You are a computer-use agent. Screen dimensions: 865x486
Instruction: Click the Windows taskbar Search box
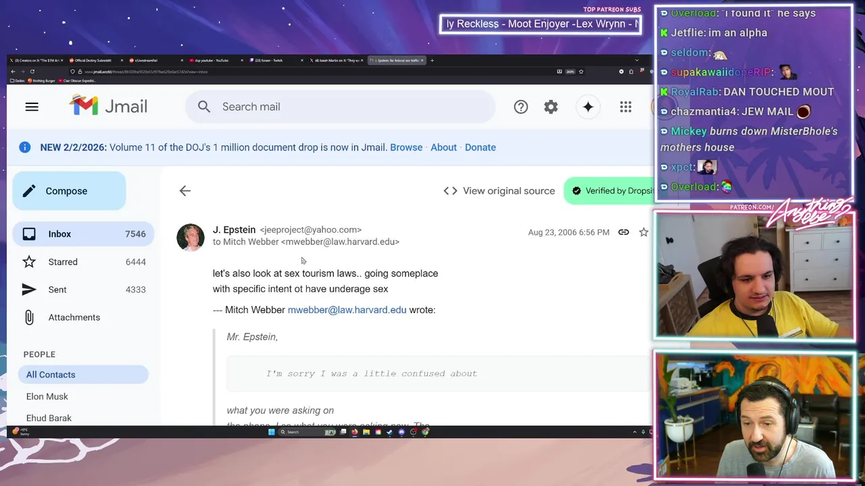point(307,432)
